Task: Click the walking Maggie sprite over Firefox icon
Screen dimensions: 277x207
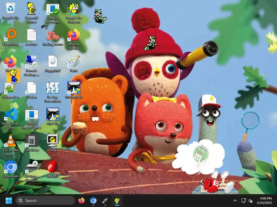Action: [14, 76]
